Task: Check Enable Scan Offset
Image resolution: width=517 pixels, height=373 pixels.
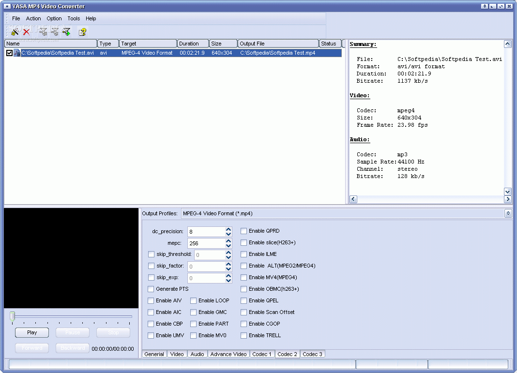Action: 243,312
